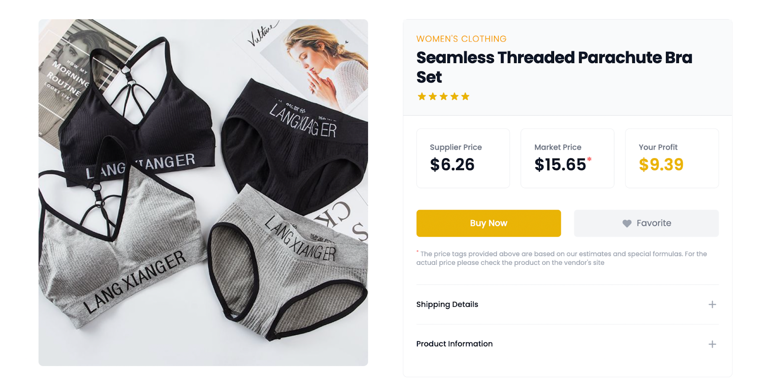Click the fifth rating star
The height and width of the screenshot is (380, 771).
[465, 96]
